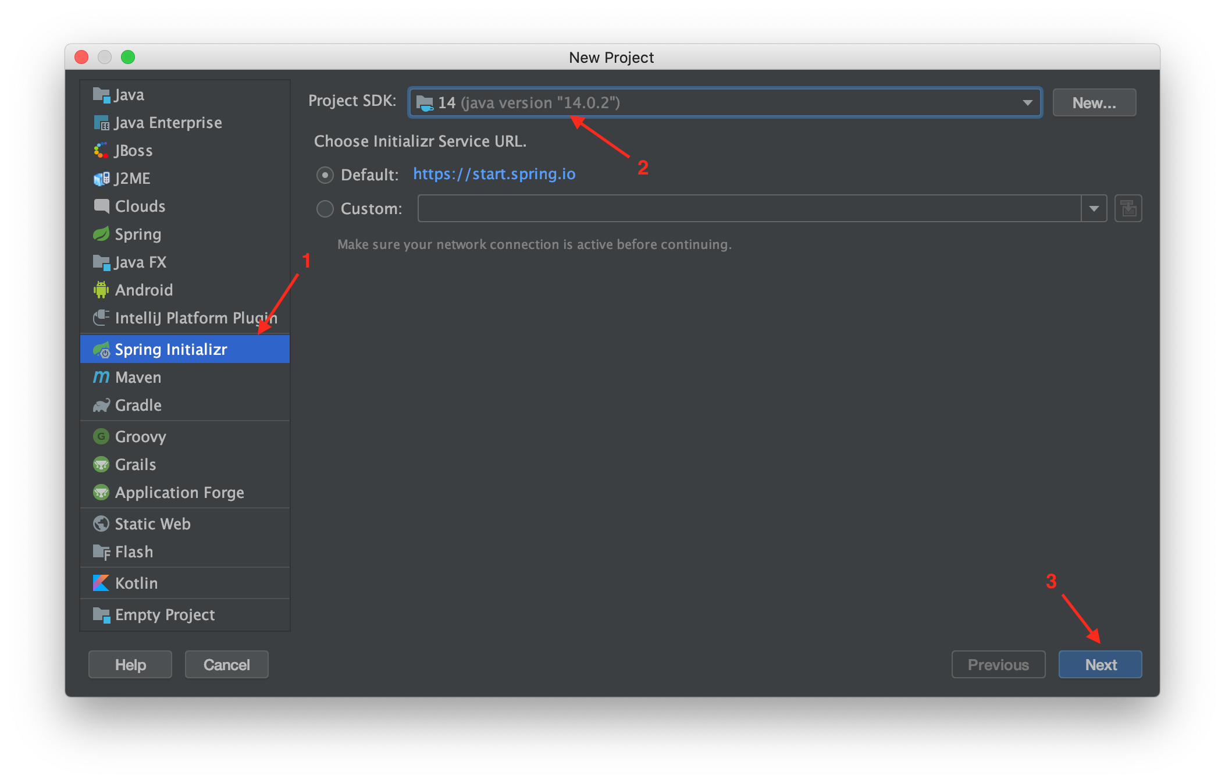This screenshot has width=1225, height=783.
Task: Select the Groovy label in the list
Action: pyautogui.click(x=141, y=437)
